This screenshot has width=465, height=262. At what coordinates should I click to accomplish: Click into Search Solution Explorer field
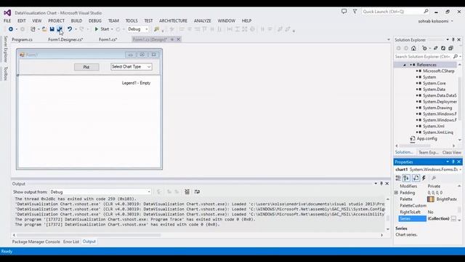[424, 57]
